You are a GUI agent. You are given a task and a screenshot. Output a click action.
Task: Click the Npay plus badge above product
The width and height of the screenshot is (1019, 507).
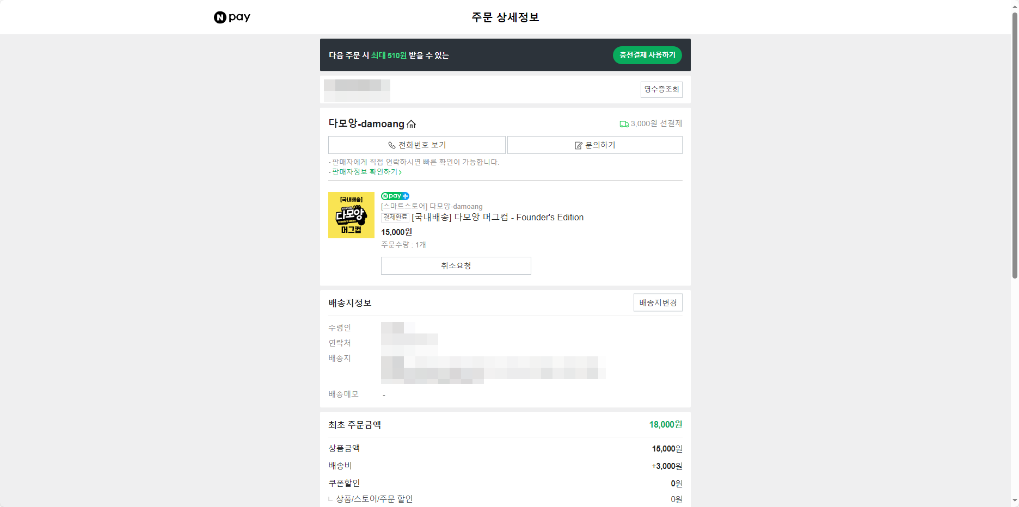395,196
